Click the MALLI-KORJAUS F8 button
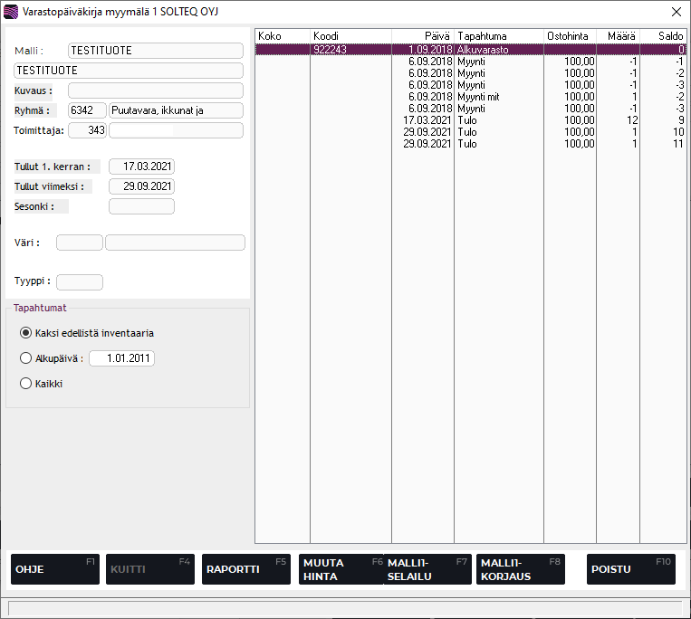691x619 pixels. [520, 569]
